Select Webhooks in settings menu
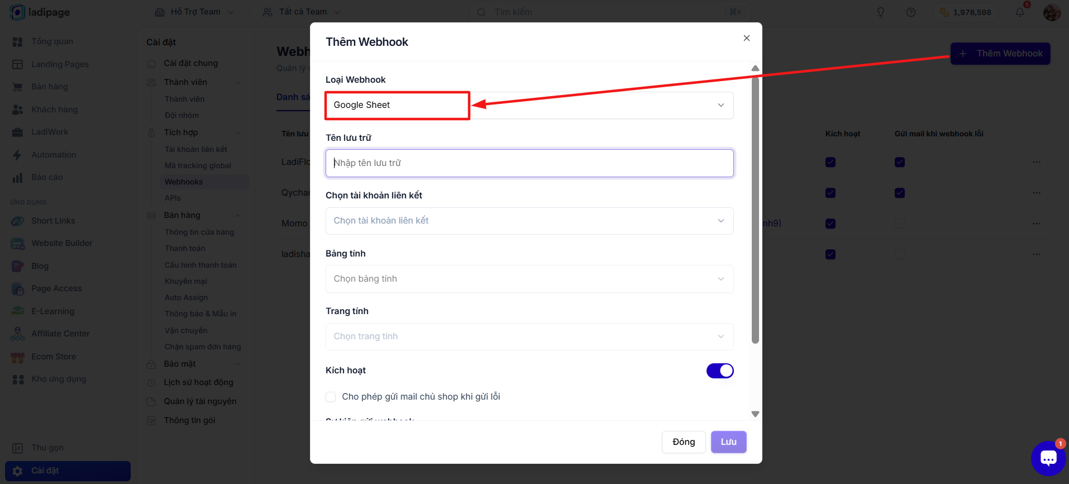The height and width of the screenshot is (484, 1069). tap(184, 182)
